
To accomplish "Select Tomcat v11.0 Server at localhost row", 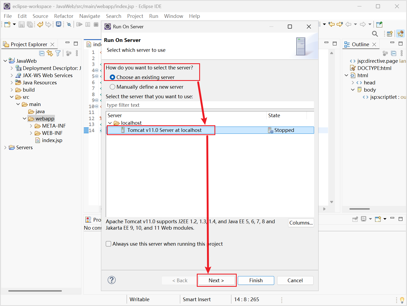I will coord(210,130).
